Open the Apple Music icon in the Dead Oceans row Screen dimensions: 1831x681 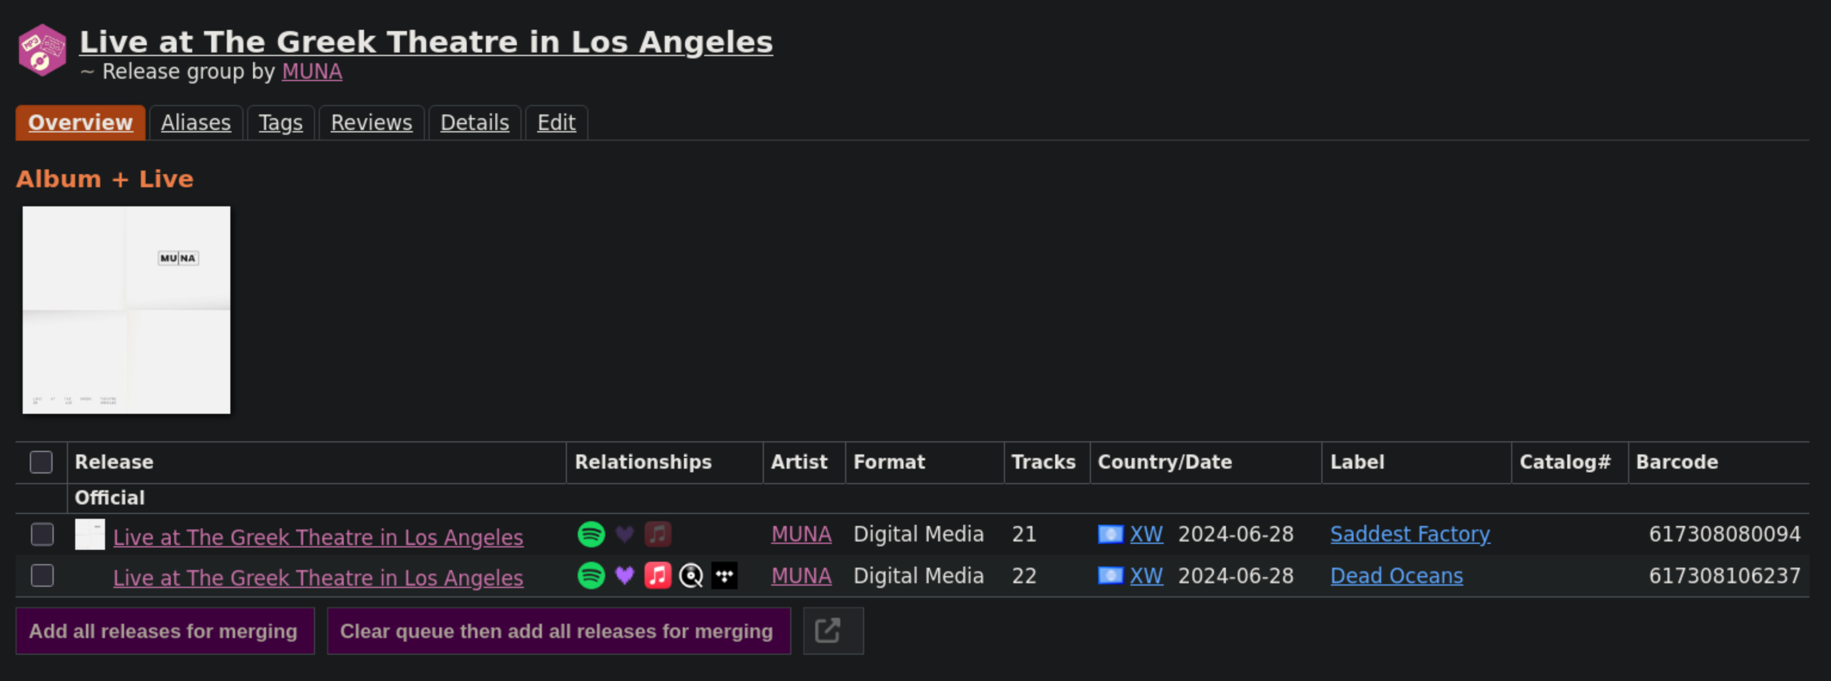[658, 575]
